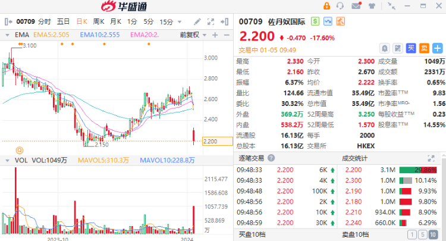Add stock to watchlist plus button
This screenshot has width=446, height=241.
click(438, 48)
